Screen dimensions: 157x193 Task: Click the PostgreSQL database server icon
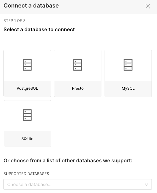pos(27,65)
